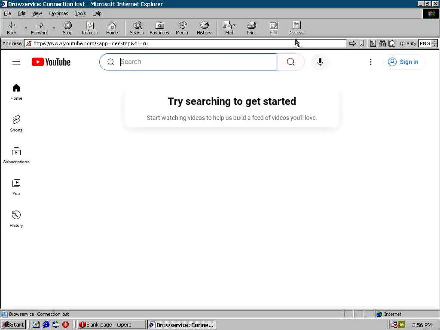The width and height of the screenshot is (440, 330).
Task: Print the page using Print button
Action: tap(251, 28)
